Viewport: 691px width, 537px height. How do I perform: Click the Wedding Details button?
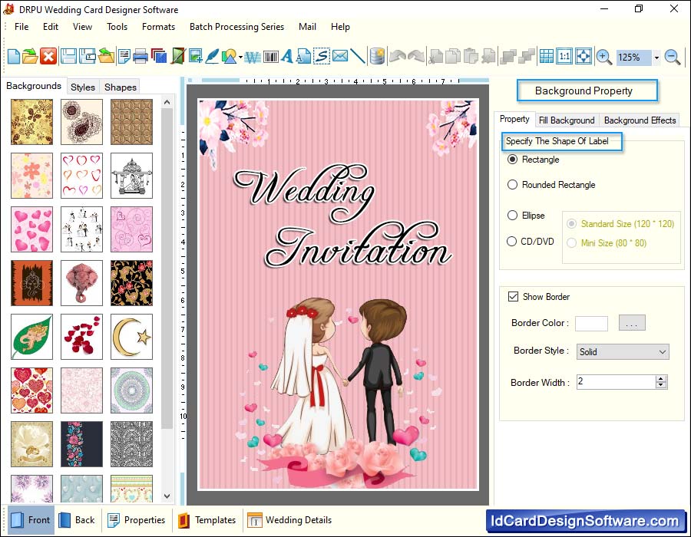pyautogui.click(x=290, y=520)
